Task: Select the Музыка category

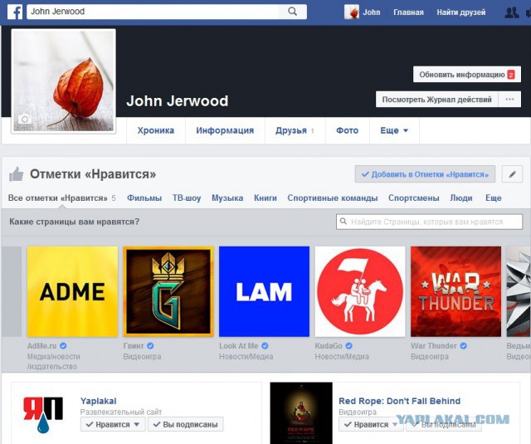Action: [227, 198]
